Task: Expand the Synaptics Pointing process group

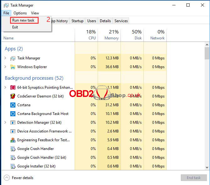Action: click(5, 87)
